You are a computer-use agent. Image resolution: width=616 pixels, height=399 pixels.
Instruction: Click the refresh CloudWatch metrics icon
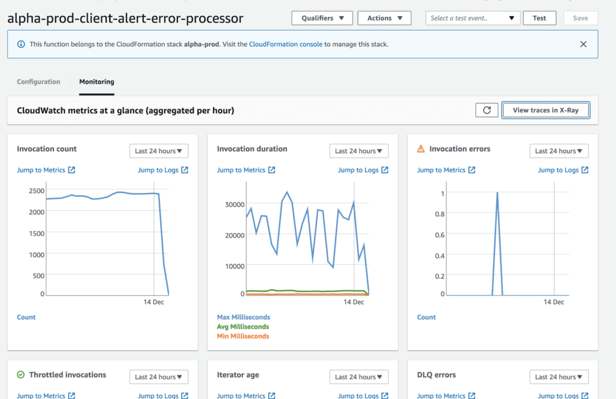point(487,110)
